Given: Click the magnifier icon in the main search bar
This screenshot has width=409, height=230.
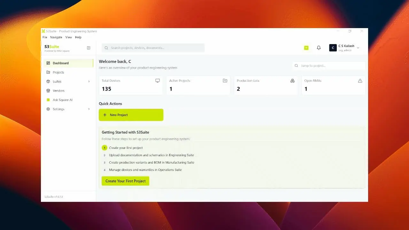Looking at the screenshot, I should [106, 48].
